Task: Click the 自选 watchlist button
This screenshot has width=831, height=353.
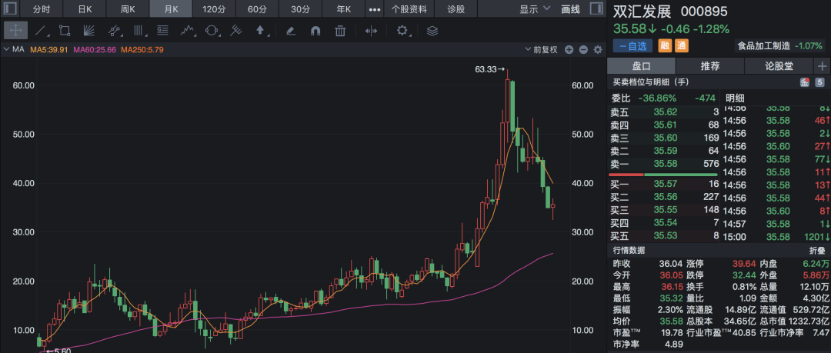Action: [x=632, y=46]
